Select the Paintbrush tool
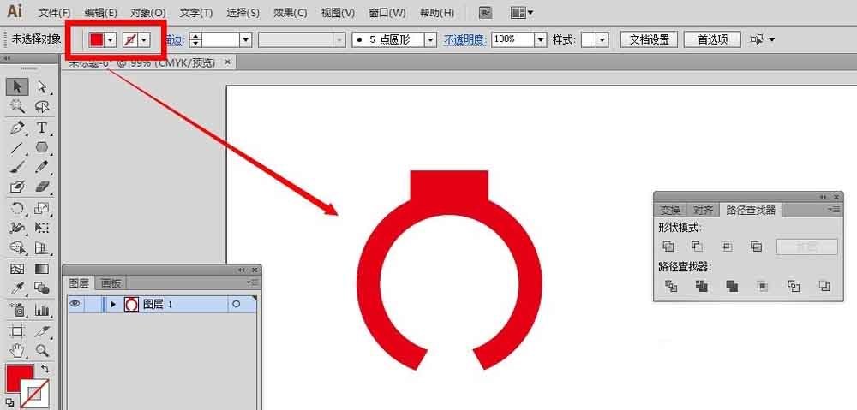857x410 pixels. (x=17, y=167)
